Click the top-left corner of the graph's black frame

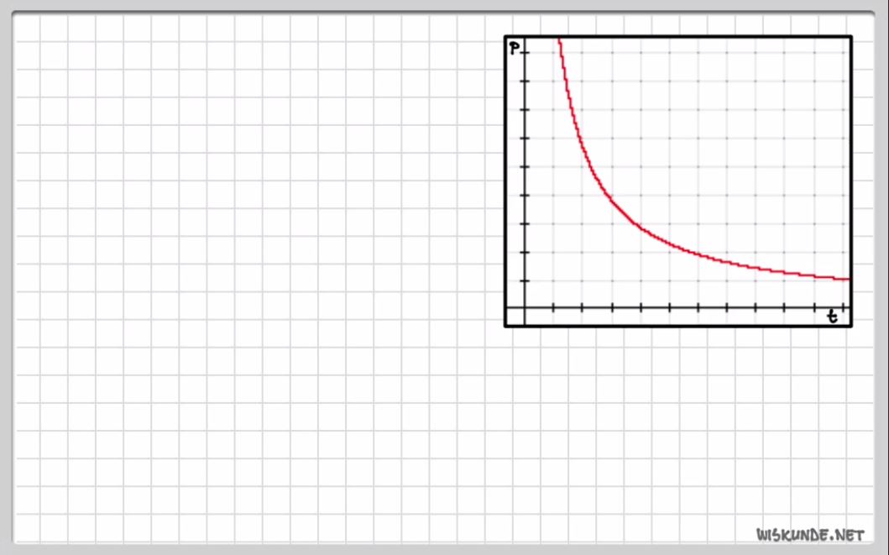506,37
